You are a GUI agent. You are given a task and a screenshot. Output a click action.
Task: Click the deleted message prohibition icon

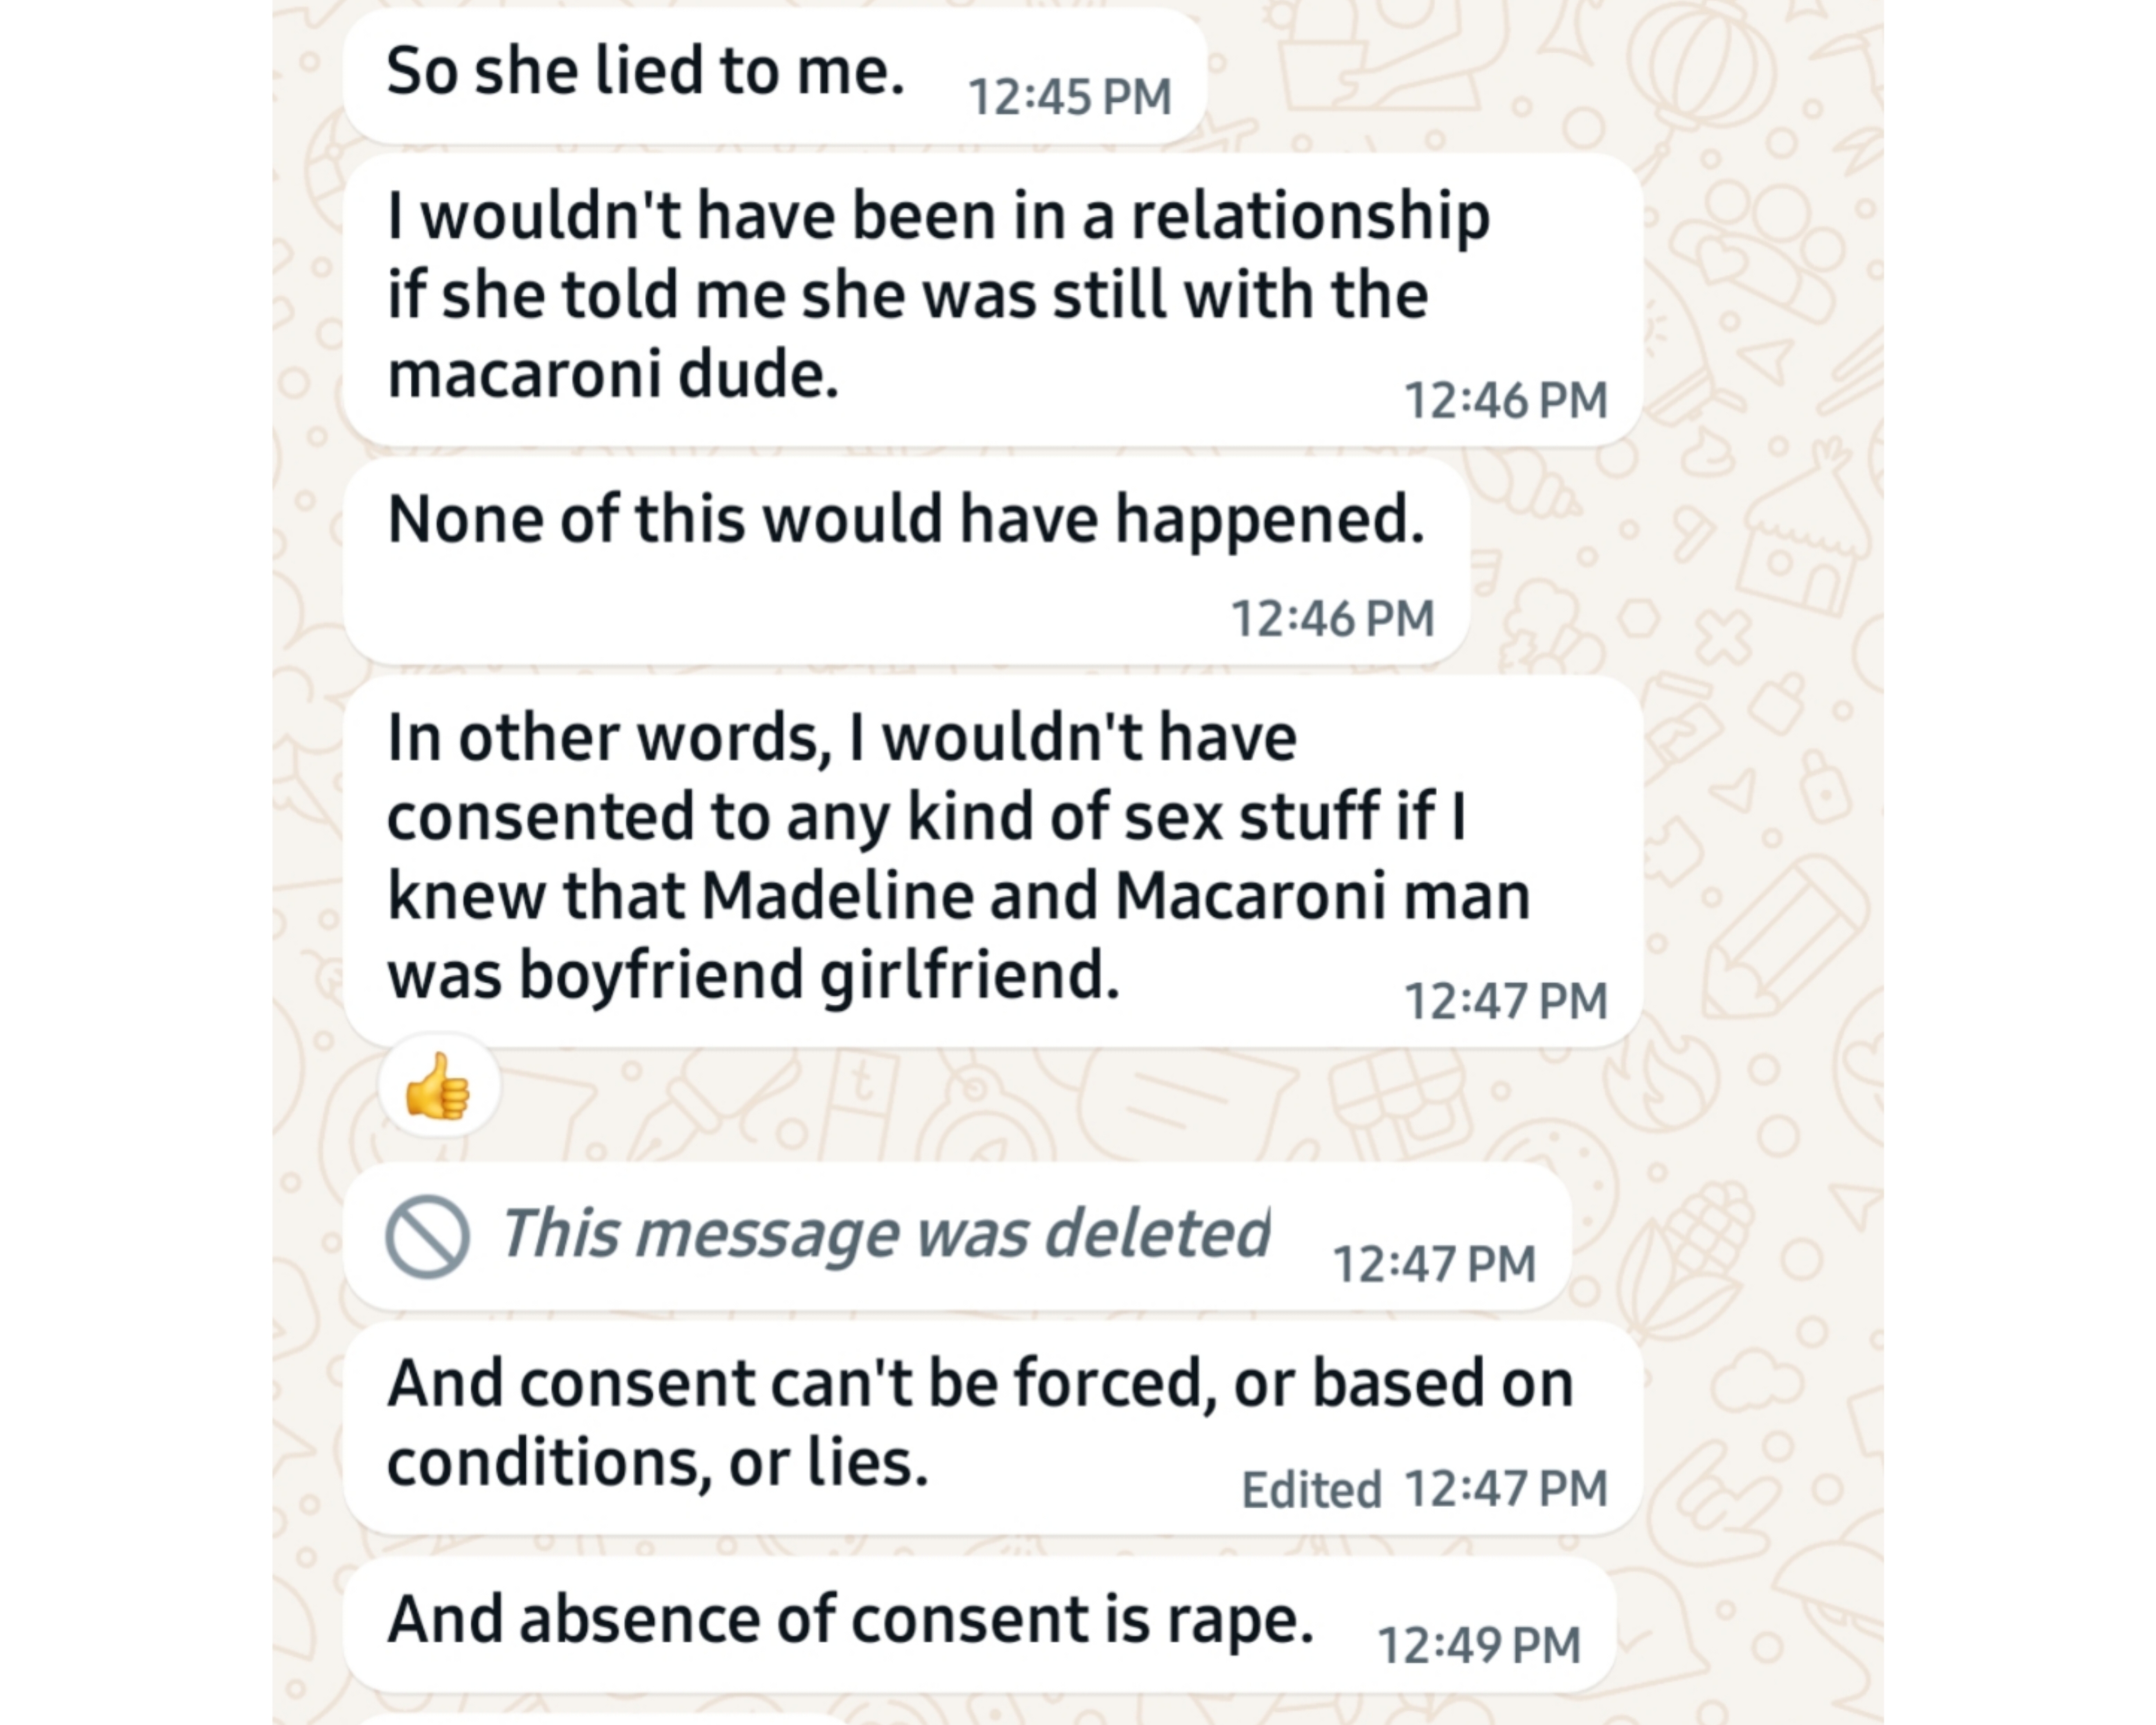(427, 1236)
